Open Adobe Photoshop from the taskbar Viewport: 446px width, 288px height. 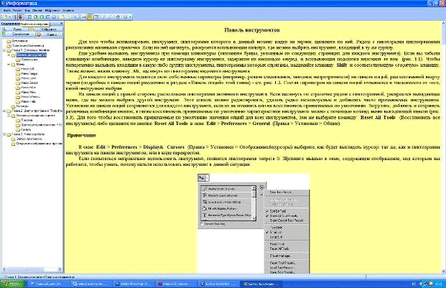[x=125, y=284]
